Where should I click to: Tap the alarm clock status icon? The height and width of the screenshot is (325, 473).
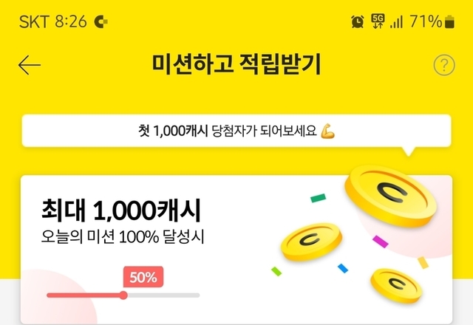pyautogui.click(x=358, y=21)
